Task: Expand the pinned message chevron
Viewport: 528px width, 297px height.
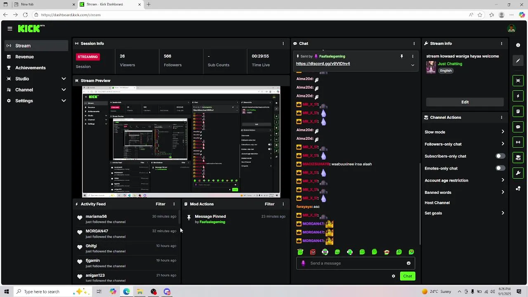Action: coord(412,65)
